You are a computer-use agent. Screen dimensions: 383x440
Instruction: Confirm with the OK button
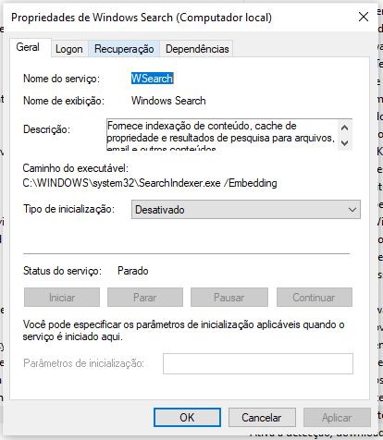(x=187, y=418)
